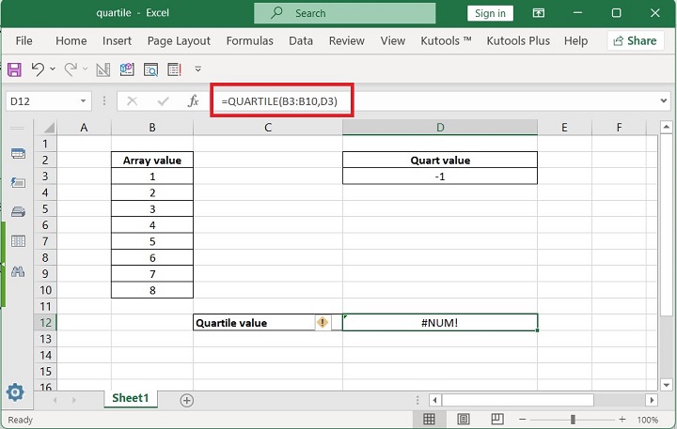Open the Name Box dropdown arrow
Image resolution: width=677 pixels, height=429 pixels.
[x=84, y=100]
